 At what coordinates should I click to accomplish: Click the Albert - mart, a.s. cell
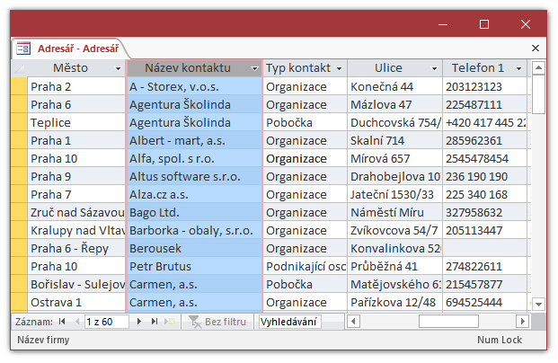[x=194, y=140]
